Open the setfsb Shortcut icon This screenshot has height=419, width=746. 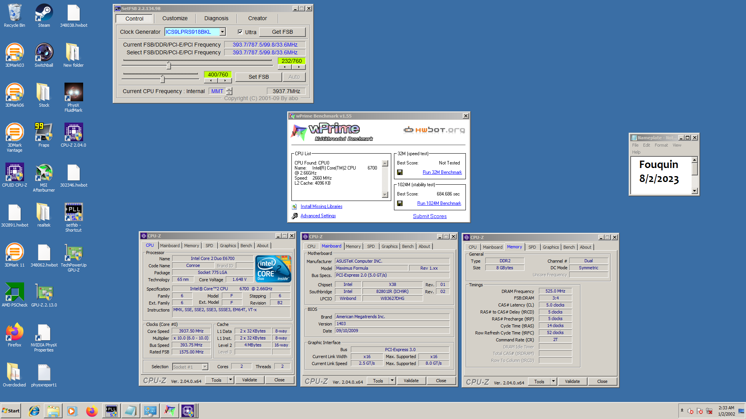point(73,218)
